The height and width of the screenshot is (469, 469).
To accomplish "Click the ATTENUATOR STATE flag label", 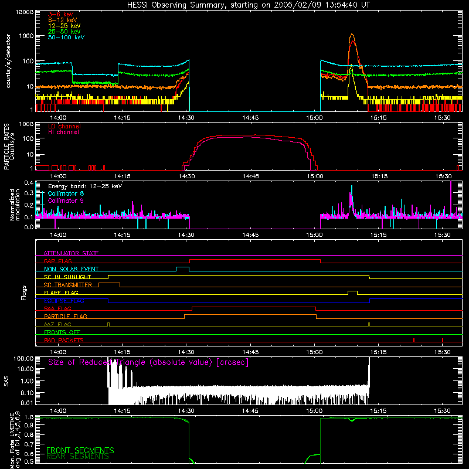I will 71,253.
